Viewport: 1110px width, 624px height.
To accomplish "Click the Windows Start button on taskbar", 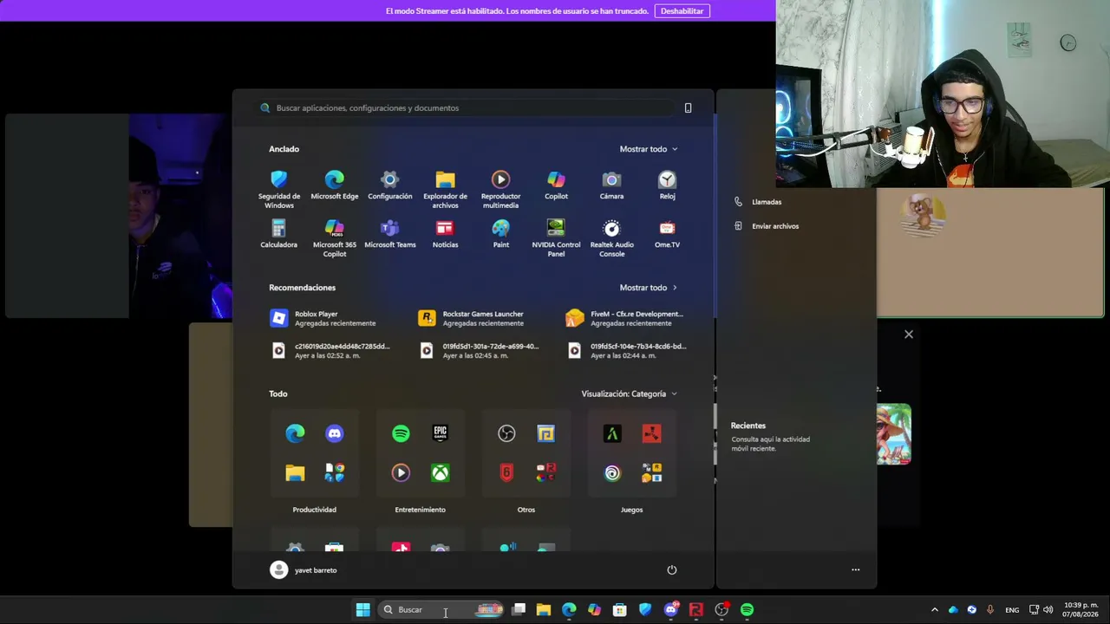I will 363,610.
